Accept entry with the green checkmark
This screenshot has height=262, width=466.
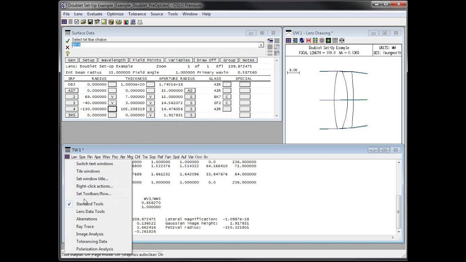tap(67, 41)
